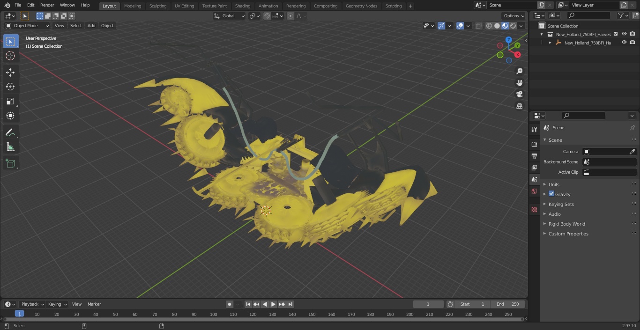Viewport: 640px width, 330px height.
Task: Open the pivot point dropdown
Action: pos(255,16)
